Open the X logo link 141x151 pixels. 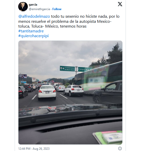click(120, 4)
